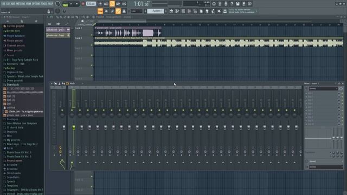Image resolution: width=347 pixels, height=195 pixels.
Task: Select the Rendered browser folder
Action: click(x=12, y=169)
